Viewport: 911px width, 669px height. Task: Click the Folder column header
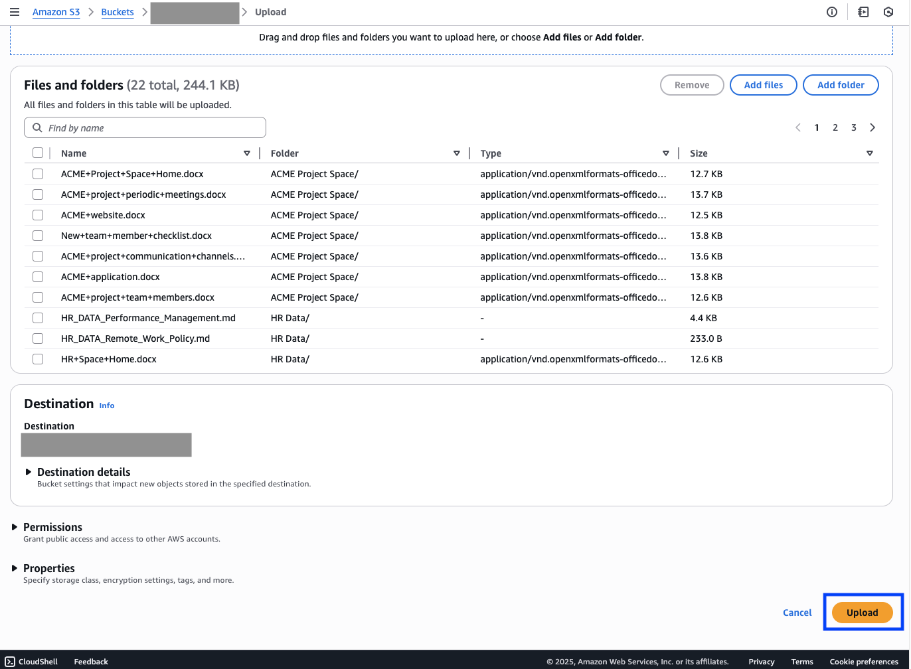pos(285,153)
